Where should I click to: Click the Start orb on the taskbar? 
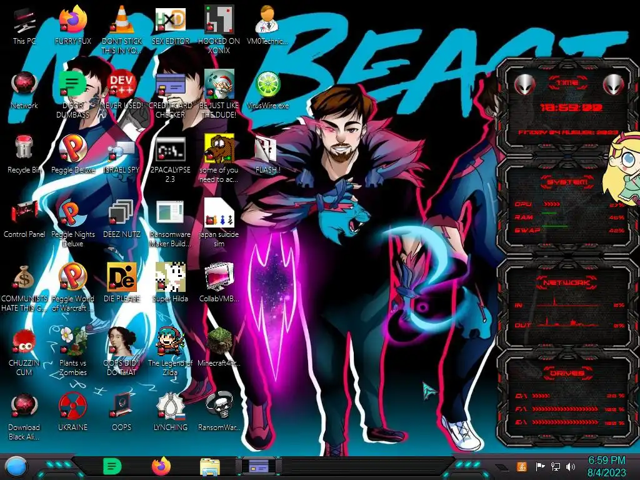click(x=16, y=467)
